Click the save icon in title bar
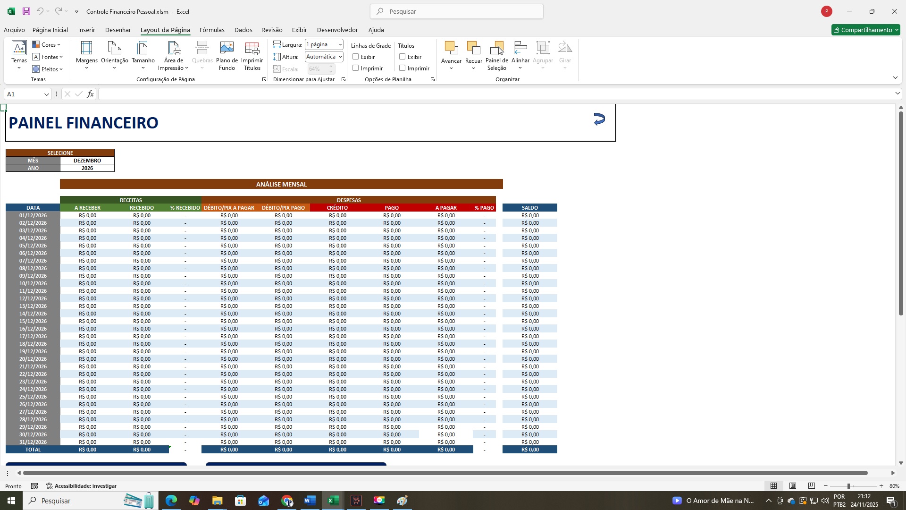The image size is (906, 510). [x=26, y=11]
